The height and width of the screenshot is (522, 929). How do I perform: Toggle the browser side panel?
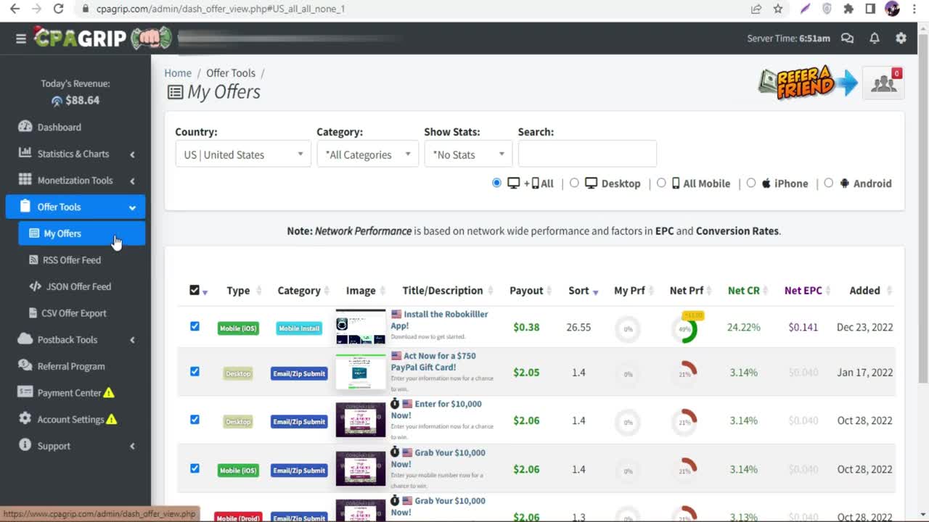(870, 9)
